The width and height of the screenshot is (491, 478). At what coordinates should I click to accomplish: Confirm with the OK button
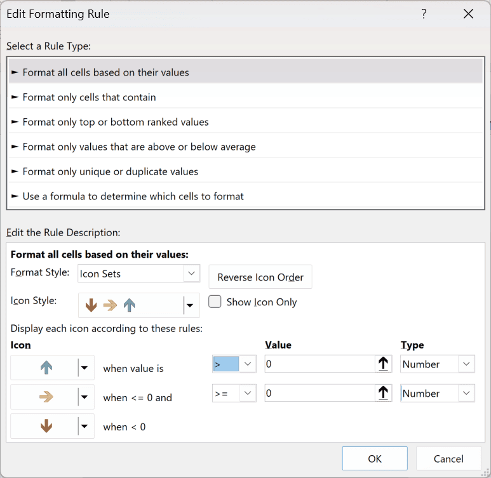tap(375, 458)
